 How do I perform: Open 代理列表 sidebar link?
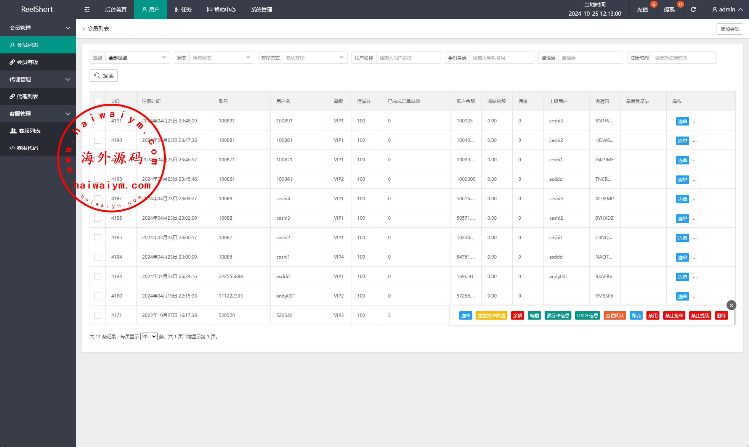[27, 96]
